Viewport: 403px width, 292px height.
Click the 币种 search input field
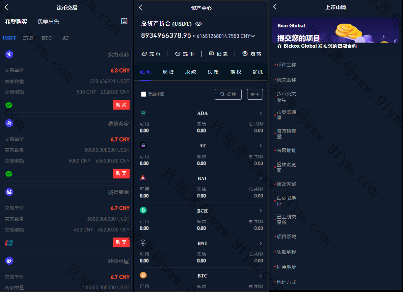(228, 94)
